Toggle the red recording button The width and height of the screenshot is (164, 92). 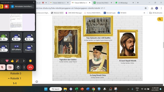[6, 6]
